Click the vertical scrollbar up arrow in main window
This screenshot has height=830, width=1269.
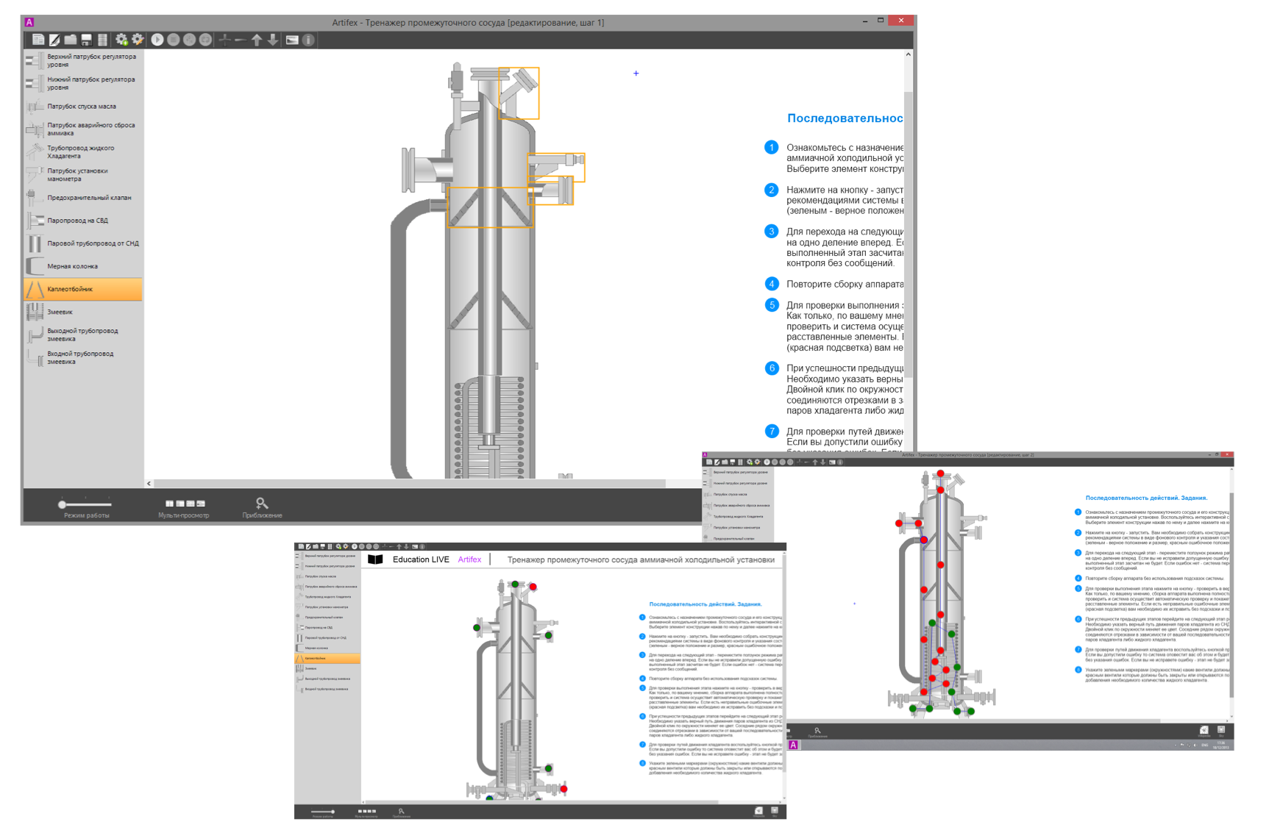pos(909,54)
